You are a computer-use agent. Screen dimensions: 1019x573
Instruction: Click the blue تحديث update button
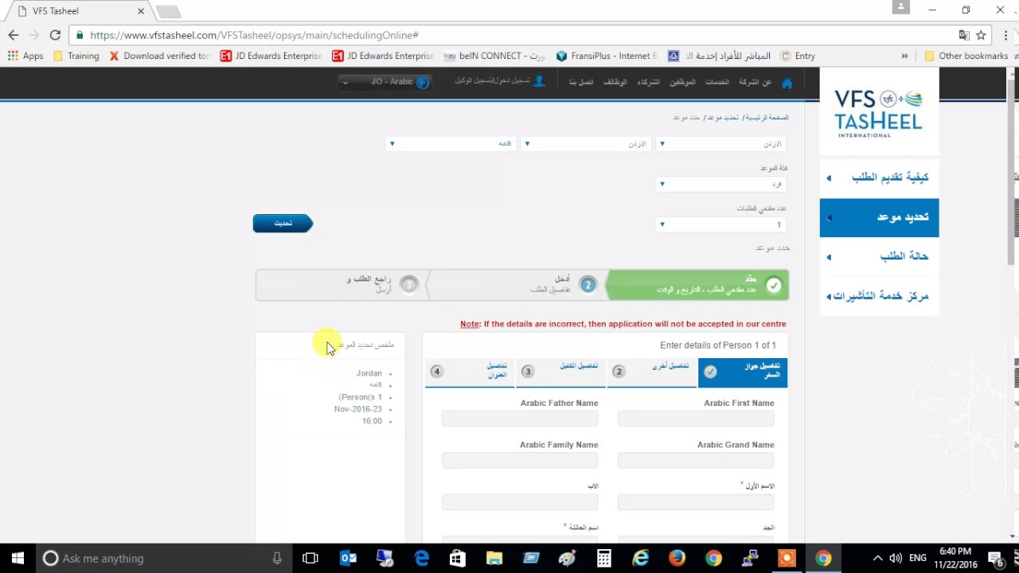tap(283, 224)
